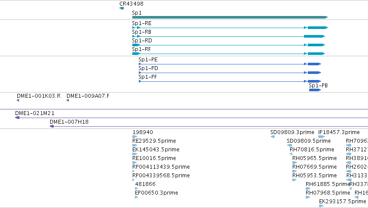Select the RP004113439.5prime glyph
368x208 pixels.
coord(134,171)
